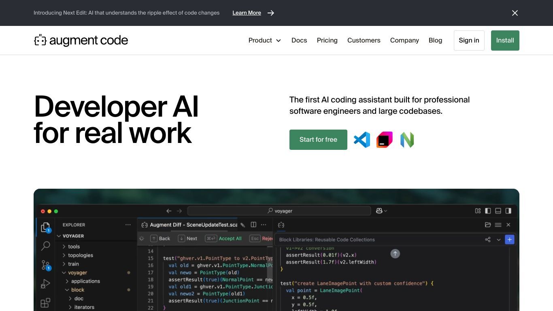This screenshot has height=311, width=553.
Task: Go to the Pricing page
Action: (327, 40)
